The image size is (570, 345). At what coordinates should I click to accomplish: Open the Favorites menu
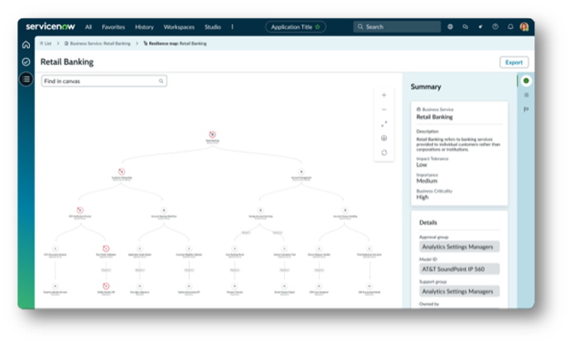(x=113, y=27)
